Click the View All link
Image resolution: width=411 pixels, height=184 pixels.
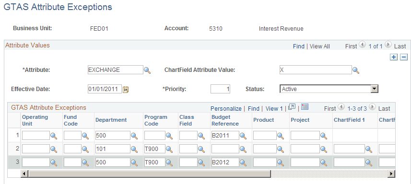[320, 46]
